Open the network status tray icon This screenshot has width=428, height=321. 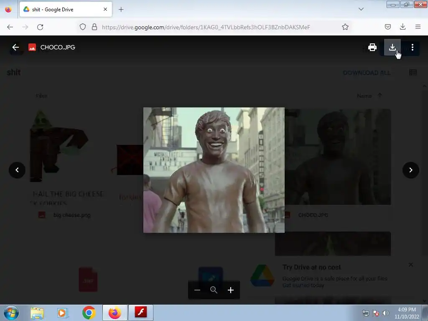click(x=365, y=313)
